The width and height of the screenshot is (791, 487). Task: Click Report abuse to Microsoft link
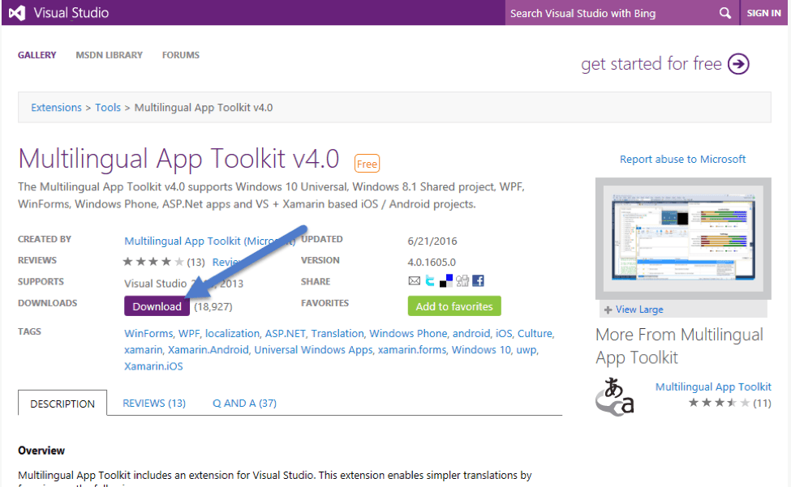682,159
